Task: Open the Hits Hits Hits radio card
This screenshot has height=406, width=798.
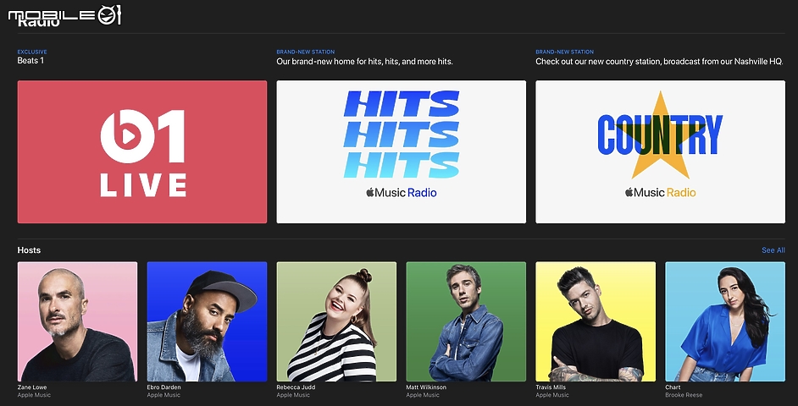Action: [x=401, y=151]
